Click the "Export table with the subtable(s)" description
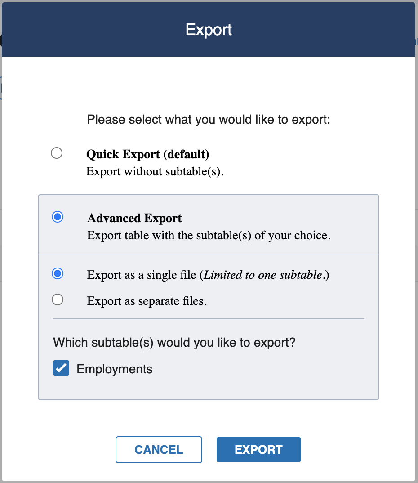This screenshot has width=418, height=483. click(x=169, y=235)
